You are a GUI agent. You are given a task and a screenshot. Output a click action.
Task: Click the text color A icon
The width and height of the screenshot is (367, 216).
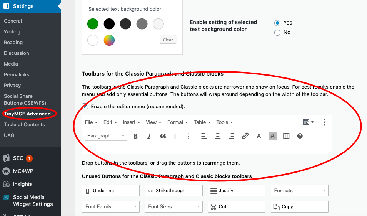click(x=259, y=136)
